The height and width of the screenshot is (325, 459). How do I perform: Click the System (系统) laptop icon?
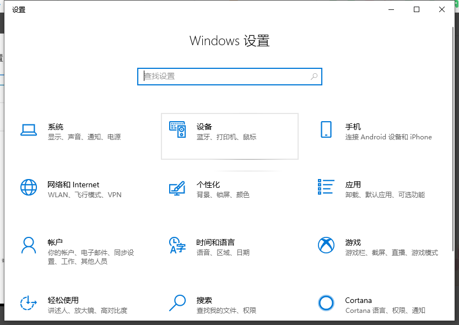[28, 130]
